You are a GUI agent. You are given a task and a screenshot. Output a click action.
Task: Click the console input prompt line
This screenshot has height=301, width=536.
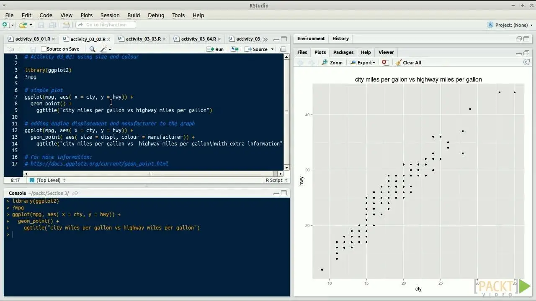click(147, 235)
